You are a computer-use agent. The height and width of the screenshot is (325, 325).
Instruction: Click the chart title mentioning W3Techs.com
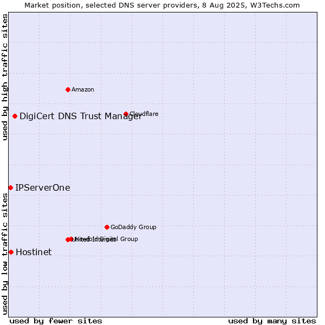(162, 5)
